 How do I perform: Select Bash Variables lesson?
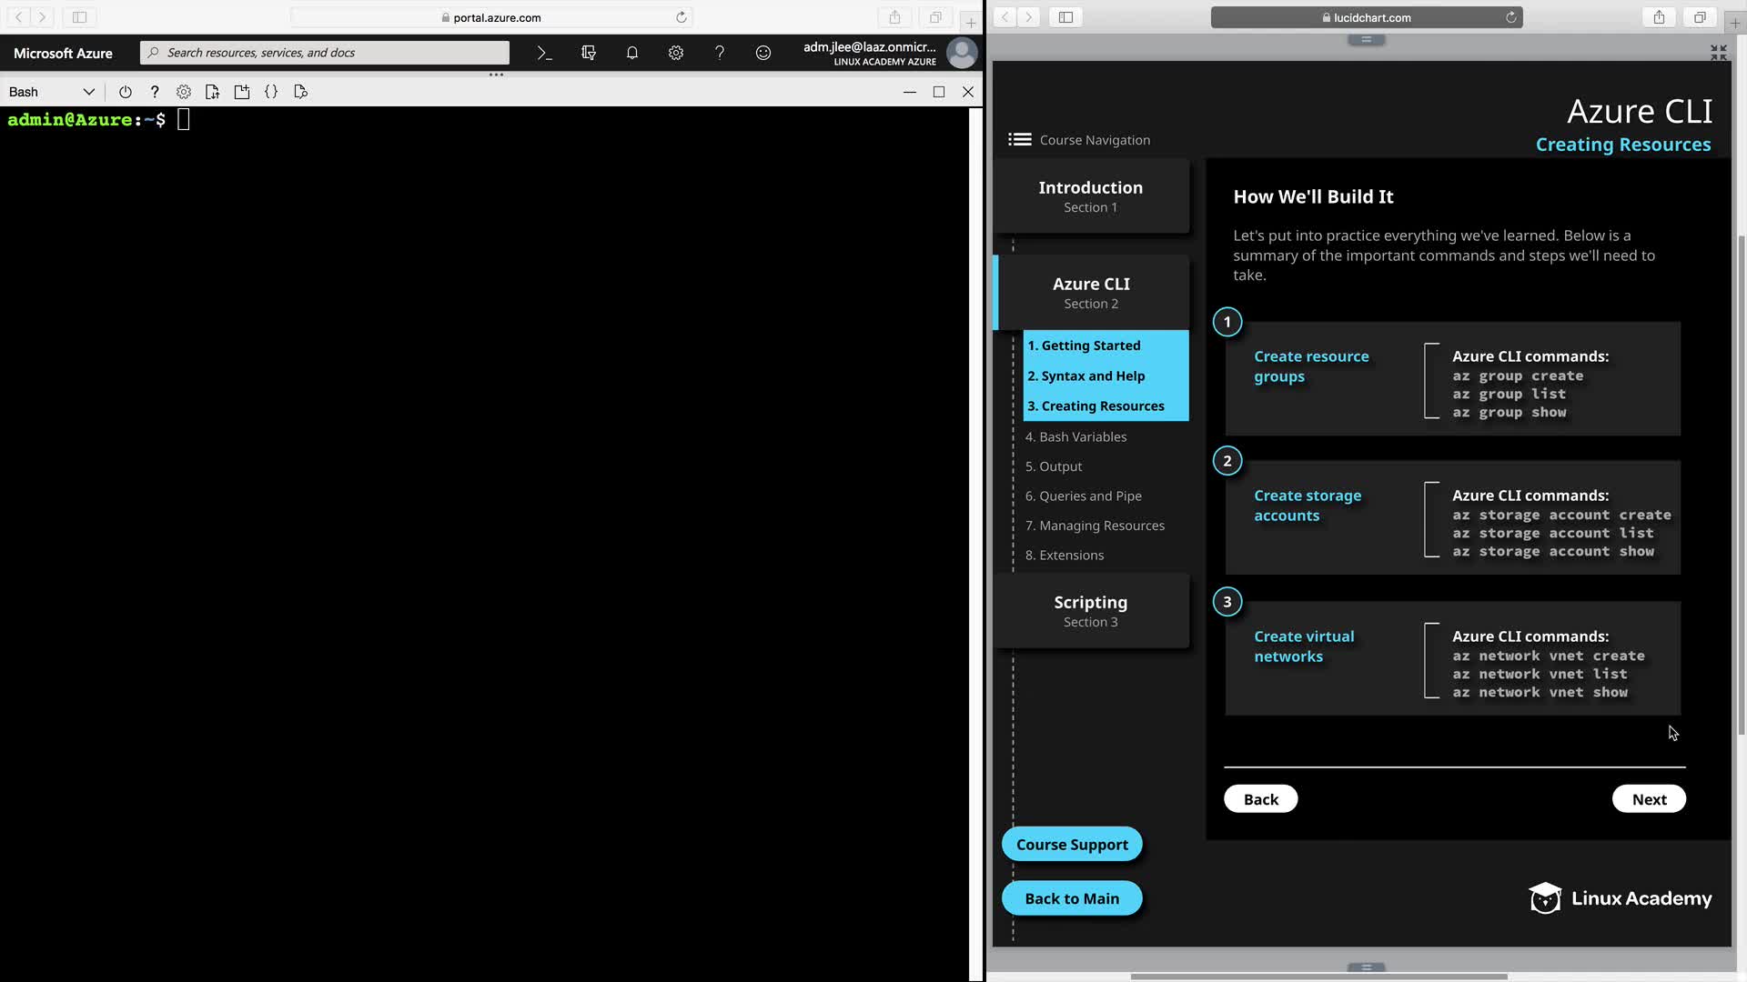pos(1075,436)
